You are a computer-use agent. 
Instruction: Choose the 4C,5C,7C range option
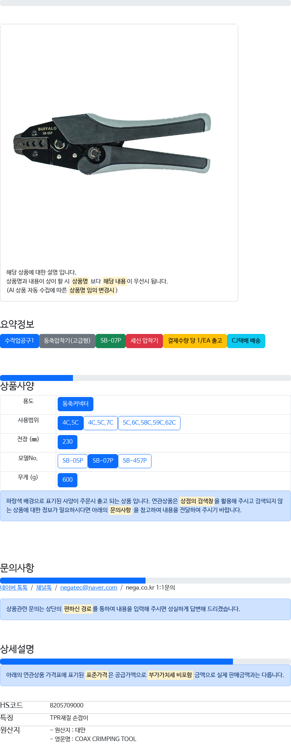100,423
